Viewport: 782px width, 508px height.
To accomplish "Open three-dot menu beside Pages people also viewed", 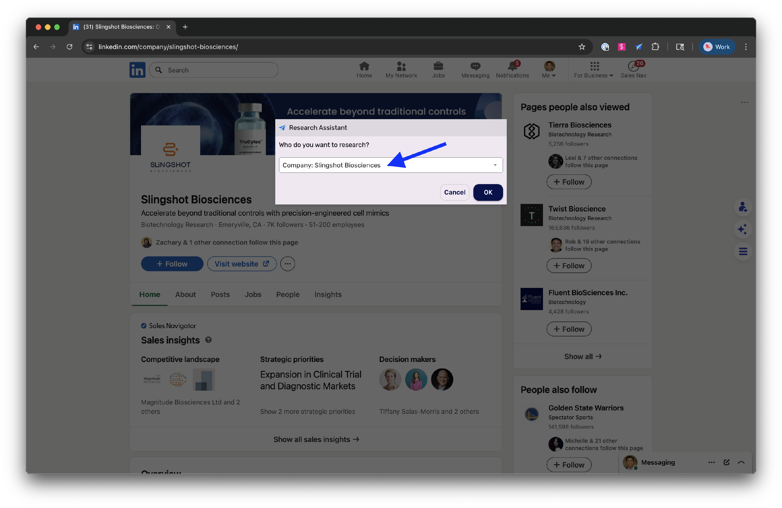I will tap(744, 102).
